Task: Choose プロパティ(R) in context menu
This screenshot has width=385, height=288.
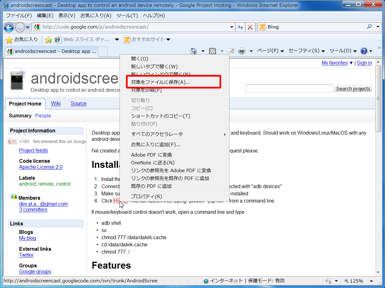Action: [x=175, y=197]
